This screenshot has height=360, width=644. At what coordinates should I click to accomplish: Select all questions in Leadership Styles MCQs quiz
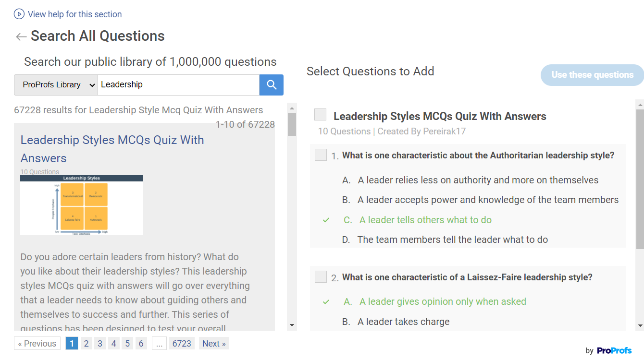[x=320, y=115]
